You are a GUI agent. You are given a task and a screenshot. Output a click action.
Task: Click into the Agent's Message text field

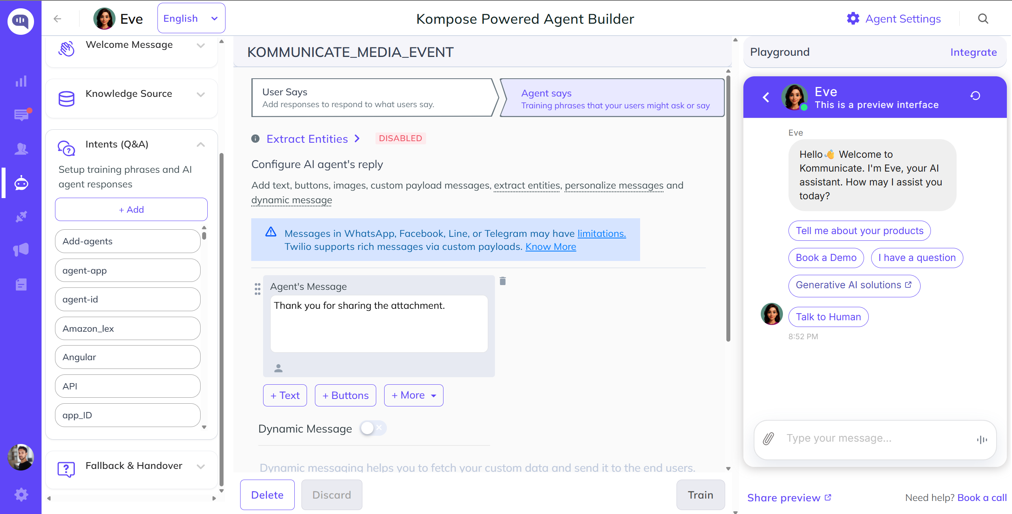pyautogui.click(x=379, y=324)
